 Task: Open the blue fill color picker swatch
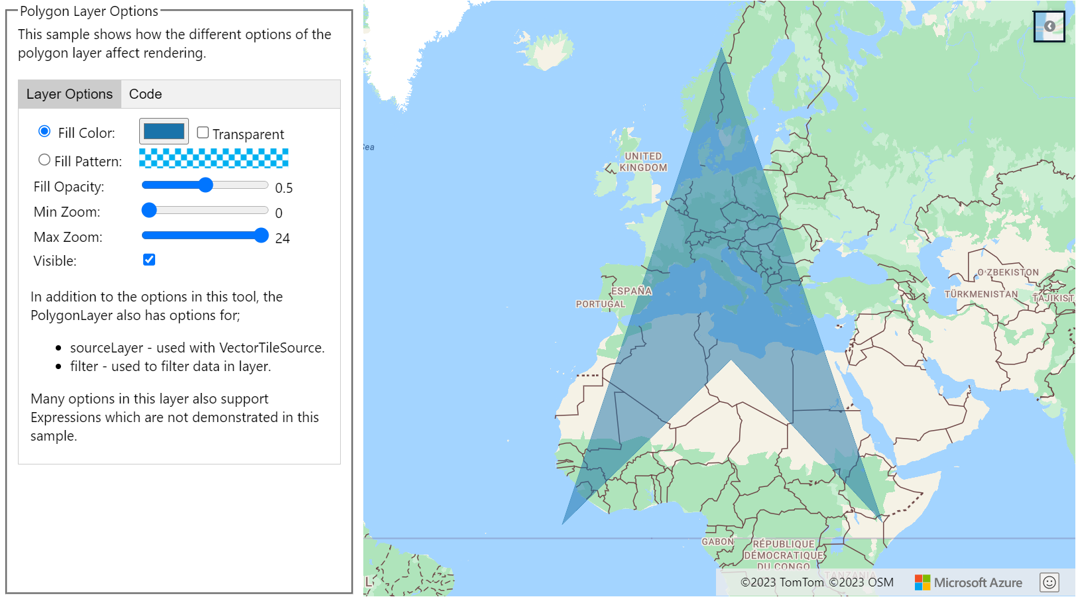point(164,131)
